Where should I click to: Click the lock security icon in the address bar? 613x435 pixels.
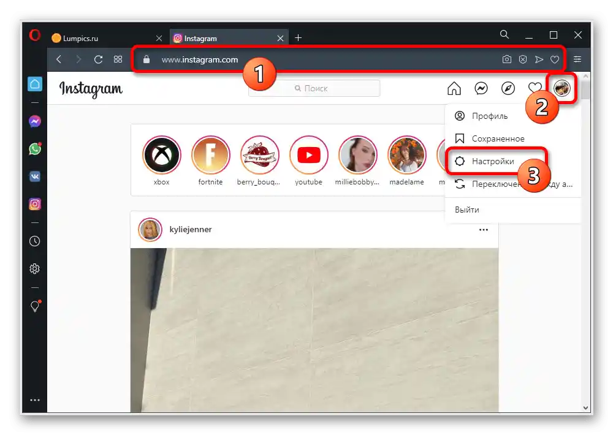[147, 59]
